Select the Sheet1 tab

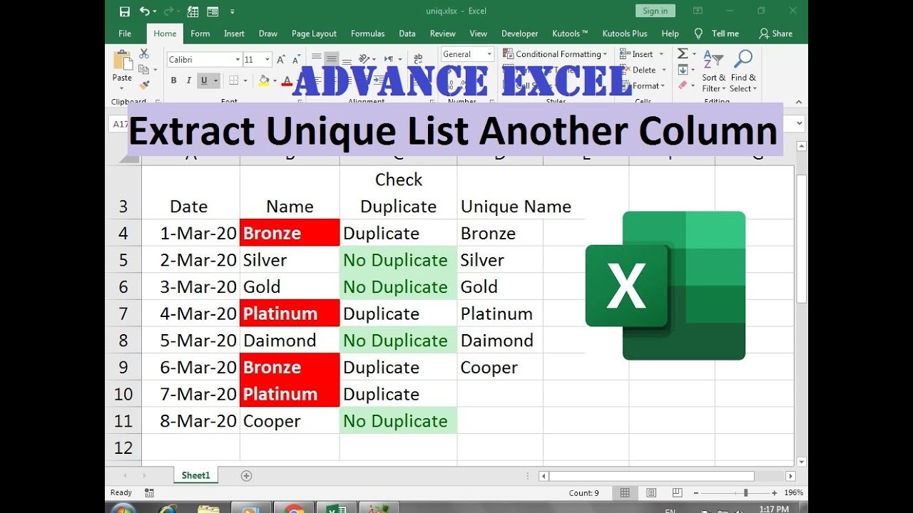195,475
